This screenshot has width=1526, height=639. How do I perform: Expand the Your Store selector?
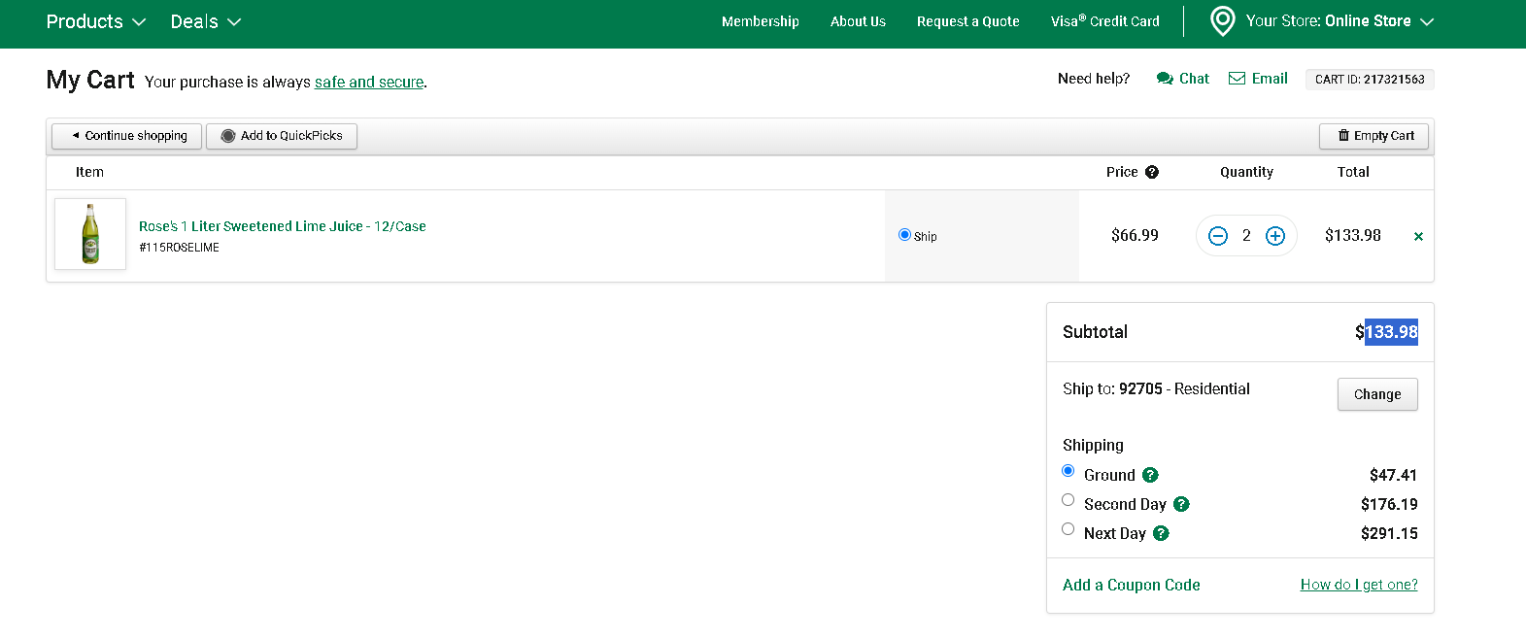[1339, 21]
